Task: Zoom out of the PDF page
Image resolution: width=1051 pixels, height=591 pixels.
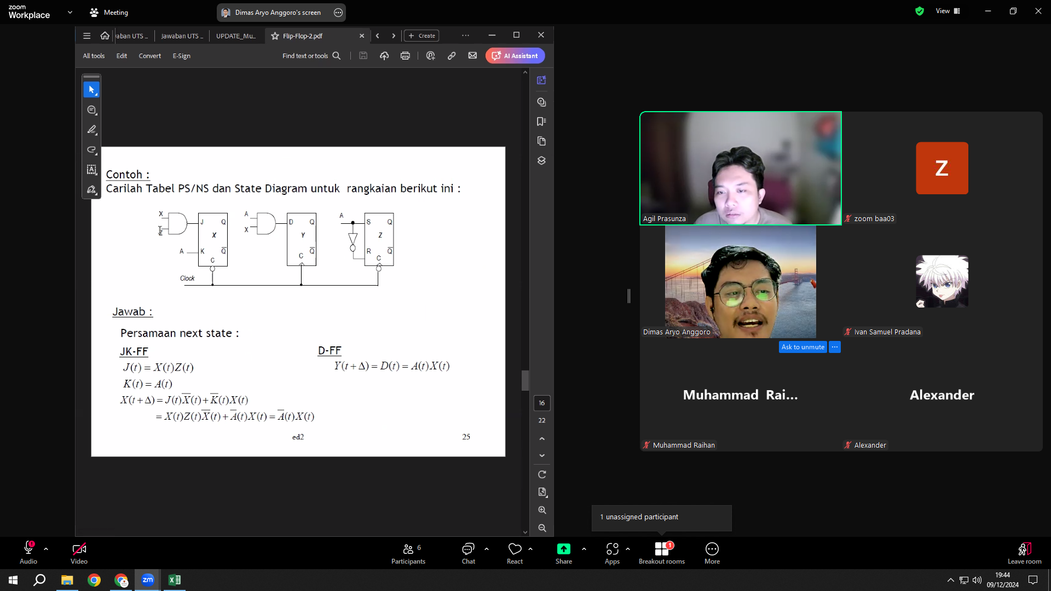Action: (542, 528)
